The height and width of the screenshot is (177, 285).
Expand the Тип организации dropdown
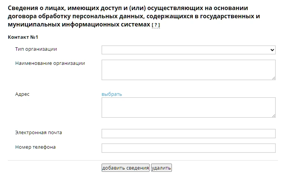pos(188,50)
